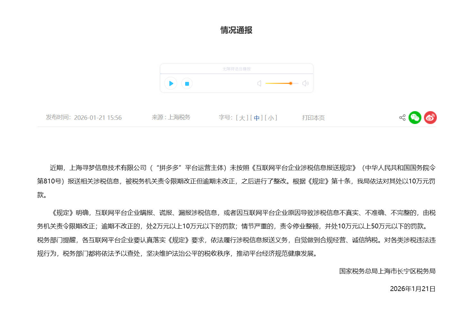459x309 pixels.
Task: Click the play button inside the audio player
Action: tap(171, 83)
